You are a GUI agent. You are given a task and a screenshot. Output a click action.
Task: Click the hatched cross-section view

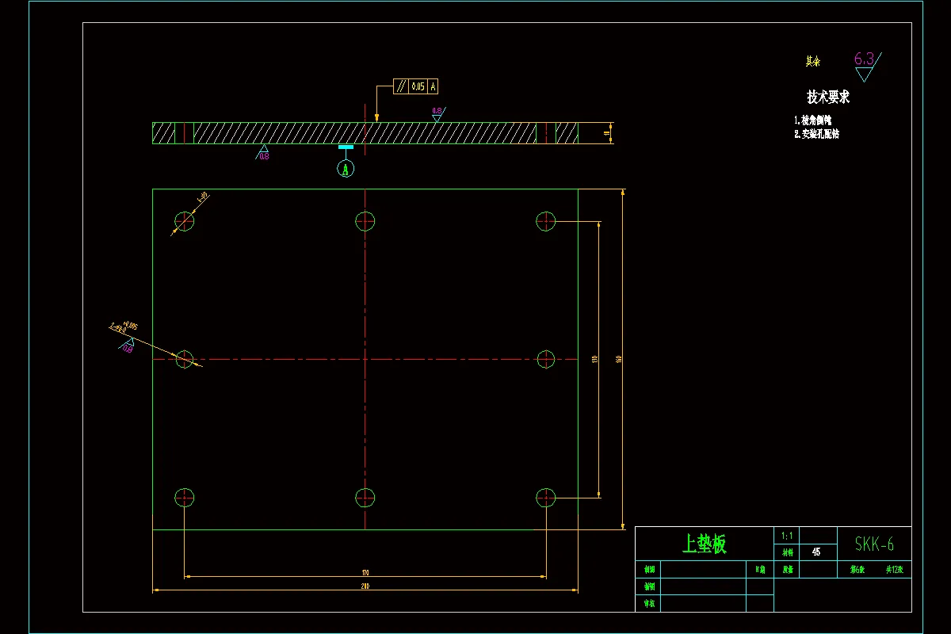(365, 133)
